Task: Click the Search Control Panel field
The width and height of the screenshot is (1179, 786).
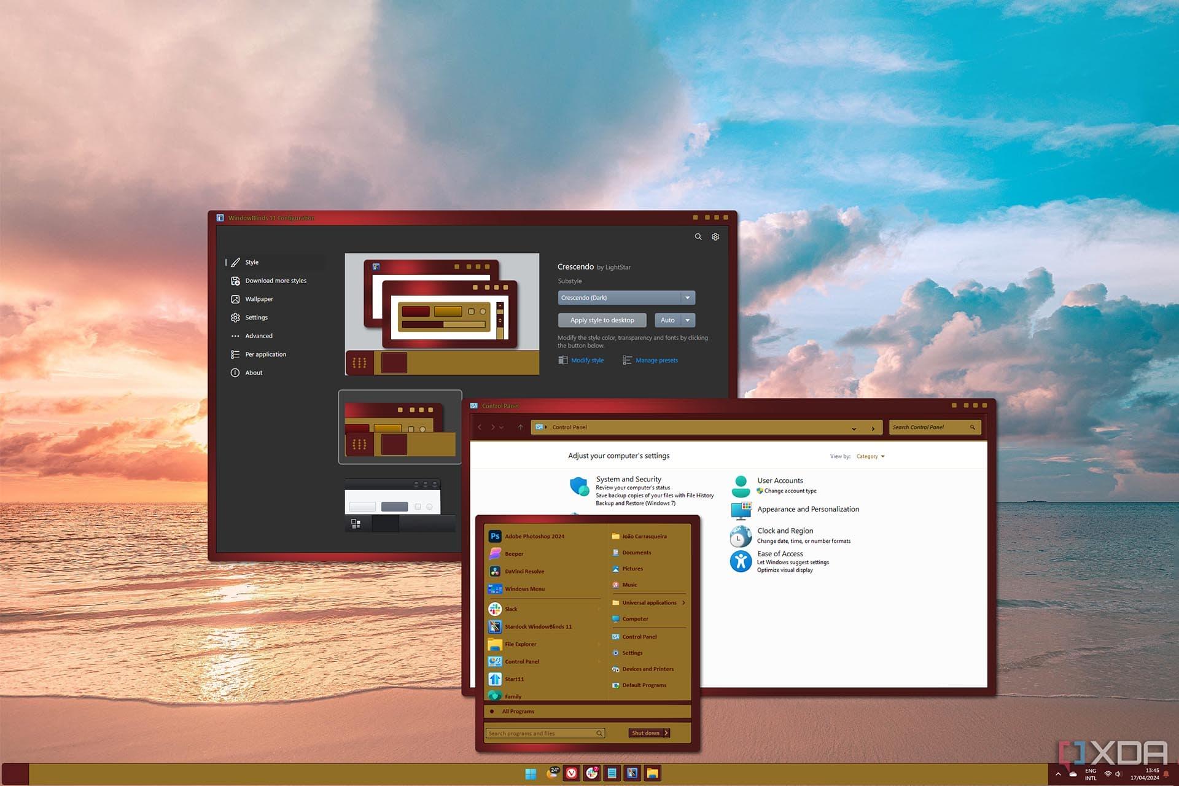Action: tap(935, 427)
